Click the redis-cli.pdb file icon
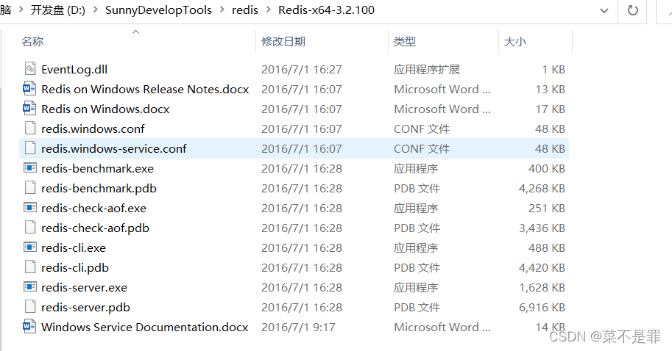The height and width of the screenshot is (351, 672). pos(30,267)
